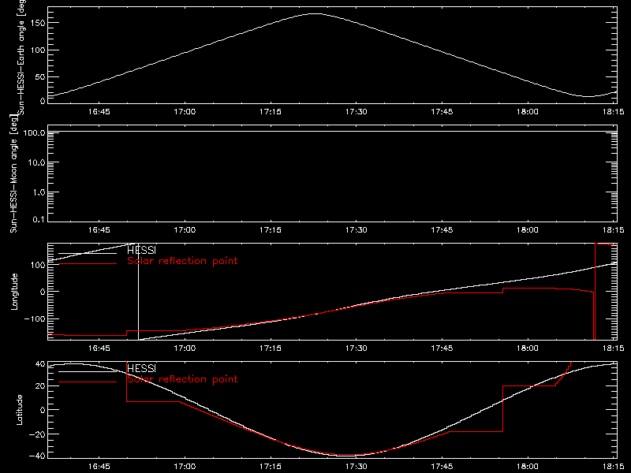The image size is (631, 473).
Task: Click the 100.0 tick on Moon angle axis
Action: click(35, 132)
